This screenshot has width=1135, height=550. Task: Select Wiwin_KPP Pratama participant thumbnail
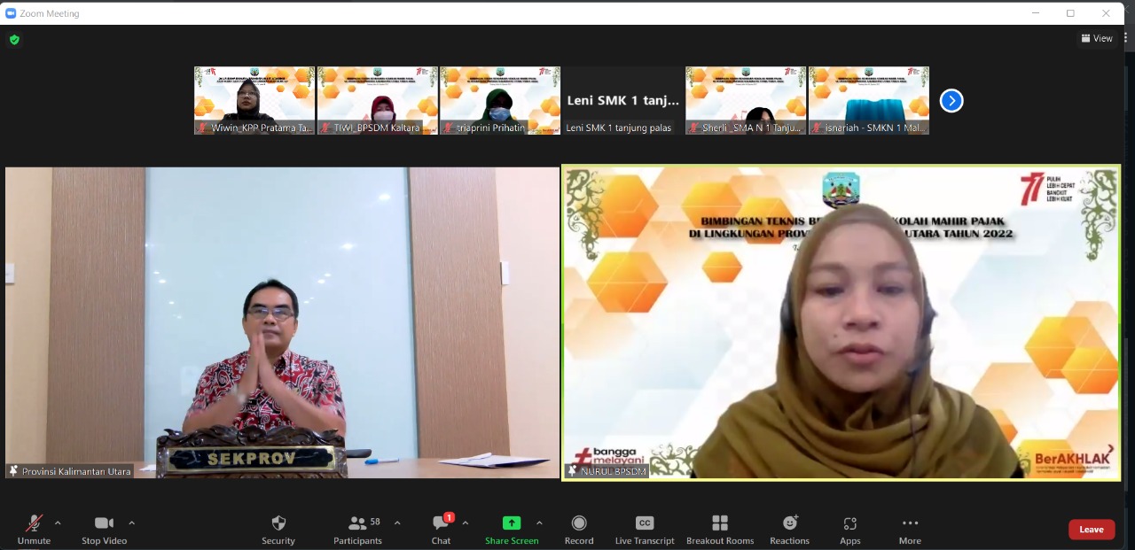(x=254, y=100)
